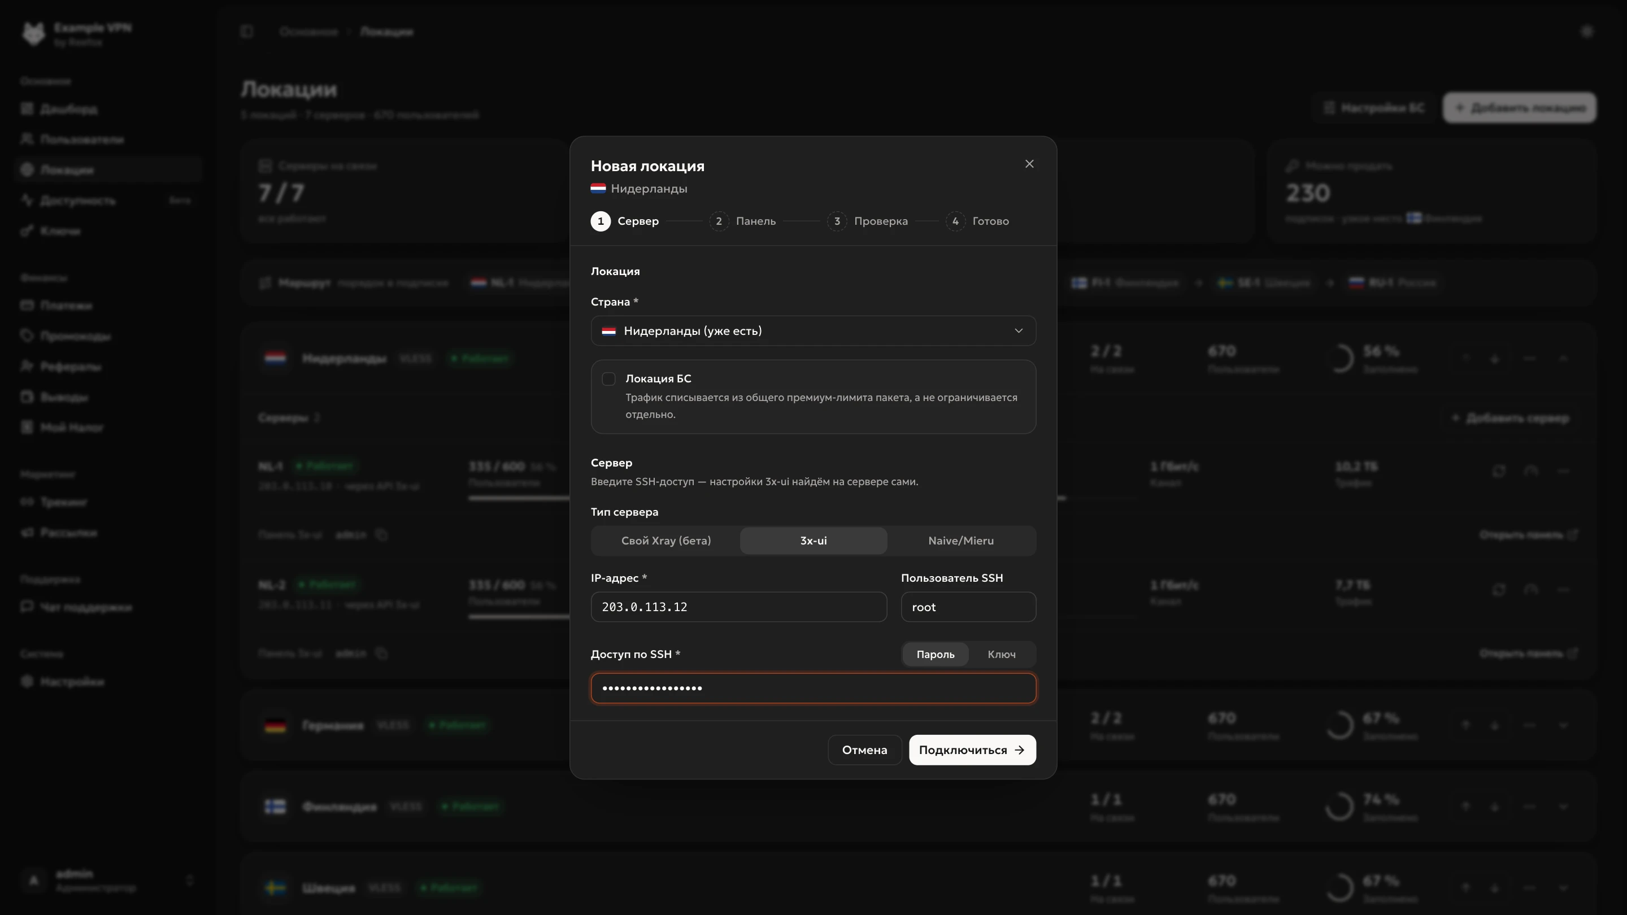Screen dimensions: 1627x915
Task: Open Промокоды in the background sidebar
Action: coord(107,336)
